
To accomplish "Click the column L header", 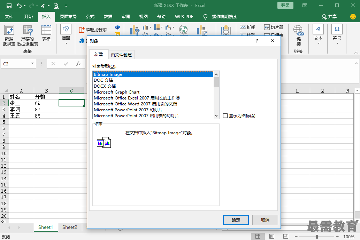I will coord(297,91).
